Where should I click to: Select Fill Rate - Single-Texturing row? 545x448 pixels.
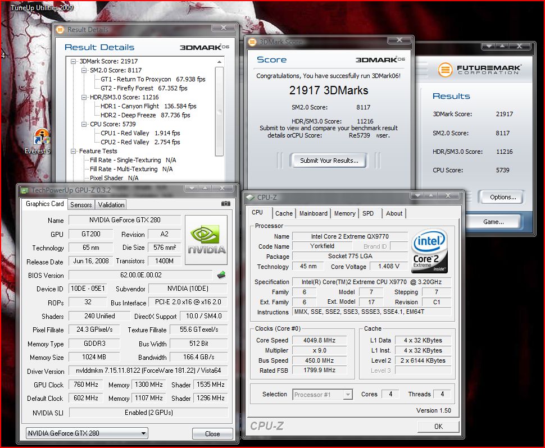133,160
